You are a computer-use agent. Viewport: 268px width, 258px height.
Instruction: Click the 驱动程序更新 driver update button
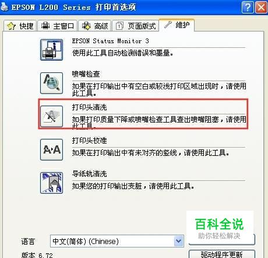222,254
